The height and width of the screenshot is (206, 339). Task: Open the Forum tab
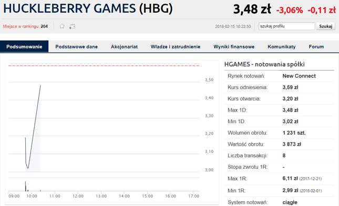[x=316, y=47]
